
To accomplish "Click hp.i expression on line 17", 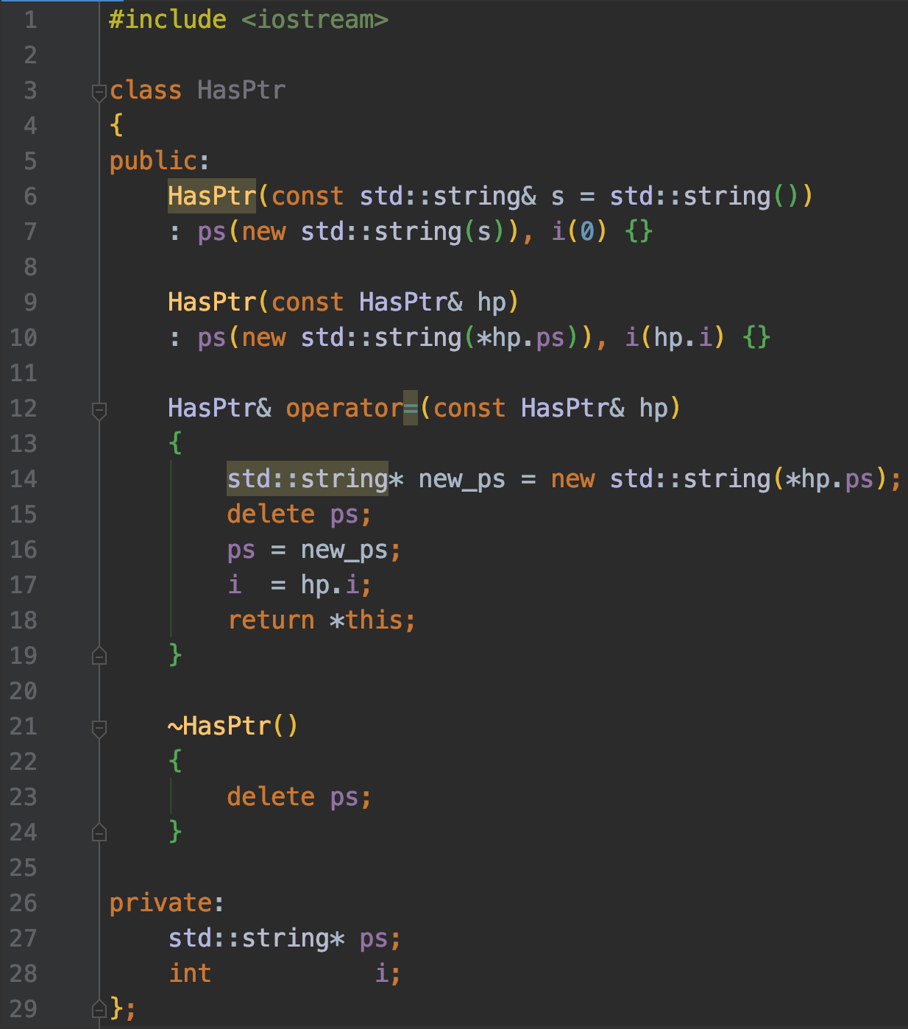I will tap(330, 585).
